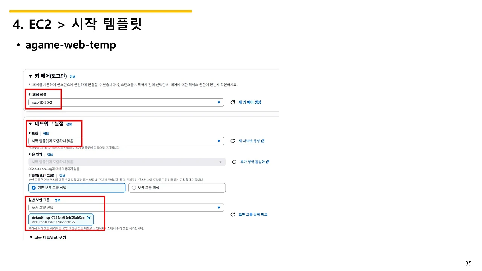This screenshot has height=271, width=482.
Task: Collapse the 키 페어(로그인) section
Action: pos(30,76)
